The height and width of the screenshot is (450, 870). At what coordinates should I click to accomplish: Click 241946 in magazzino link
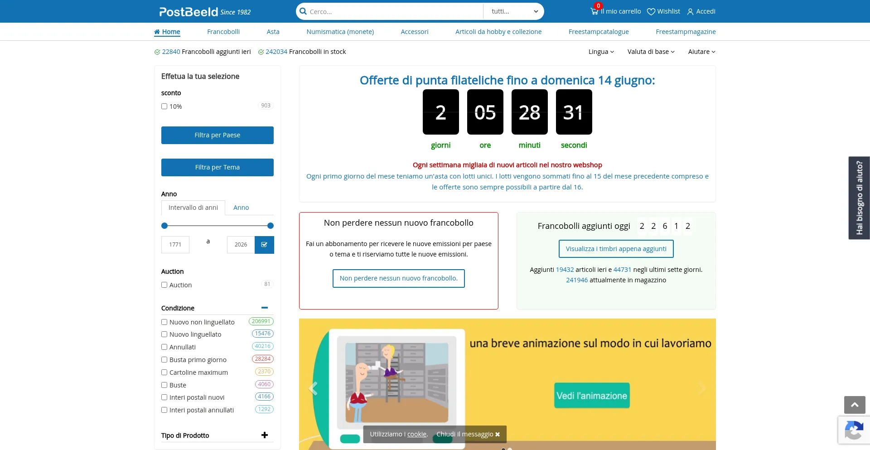pos(577,280)
